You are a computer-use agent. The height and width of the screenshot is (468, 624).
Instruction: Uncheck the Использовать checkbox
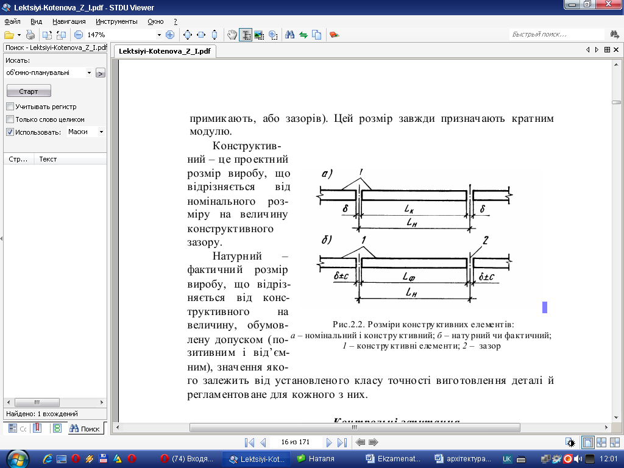[10, 132]
